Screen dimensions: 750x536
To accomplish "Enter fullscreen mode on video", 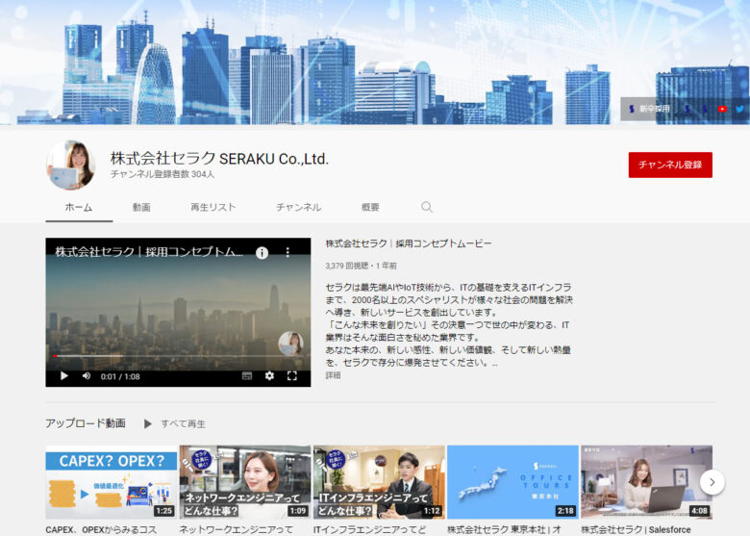I will tap(292, 376).
